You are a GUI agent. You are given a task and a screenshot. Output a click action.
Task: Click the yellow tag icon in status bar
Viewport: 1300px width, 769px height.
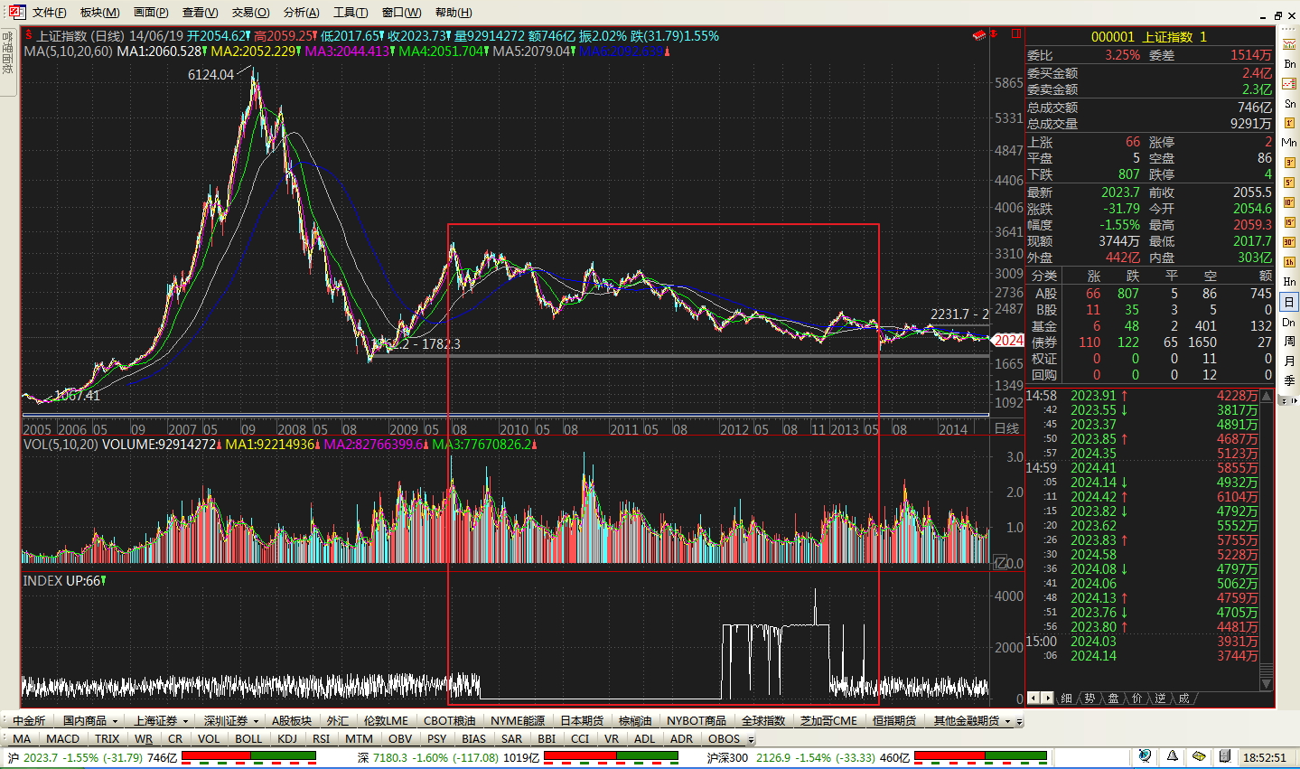coord(1199,756)
